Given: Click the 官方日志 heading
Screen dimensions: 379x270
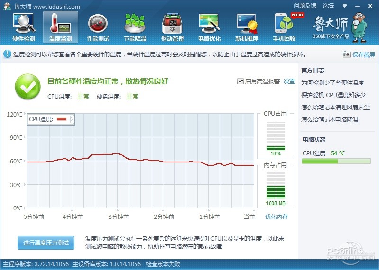Looking at the screenshot, I should [313, 70].
